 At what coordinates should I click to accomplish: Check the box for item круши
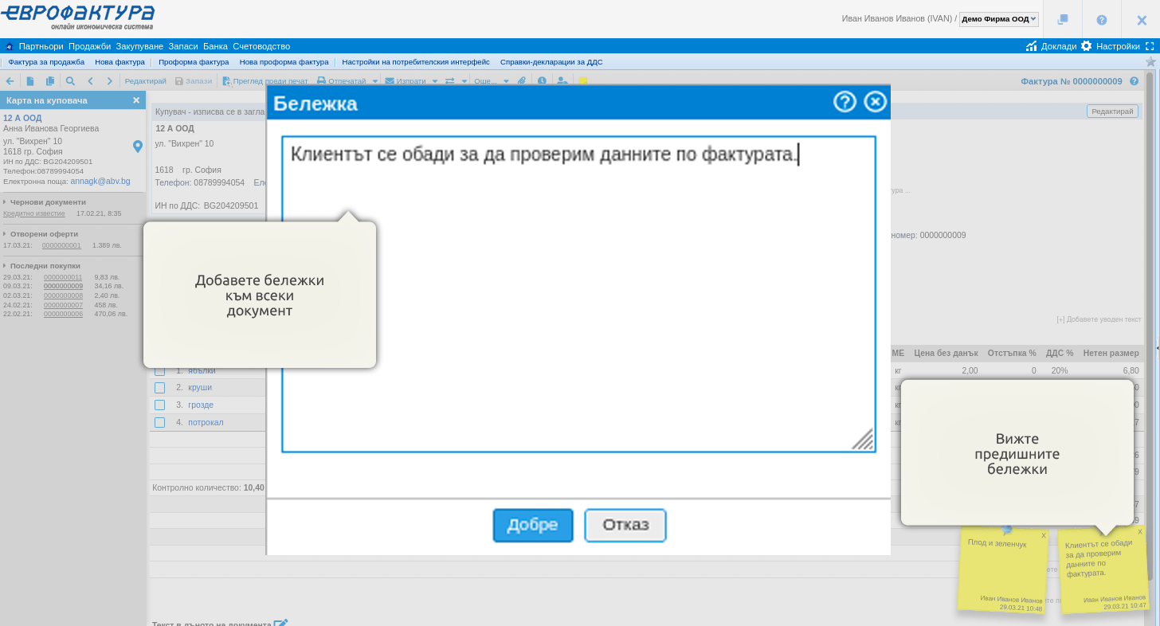click(x=159, y=388)
